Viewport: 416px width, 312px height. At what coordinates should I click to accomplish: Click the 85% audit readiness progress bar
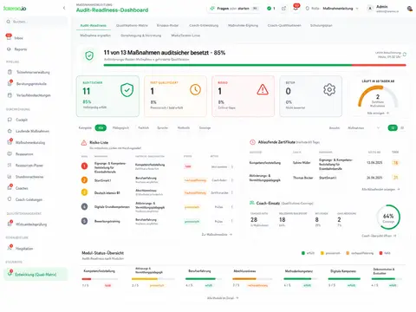click(x=255, y=65)
